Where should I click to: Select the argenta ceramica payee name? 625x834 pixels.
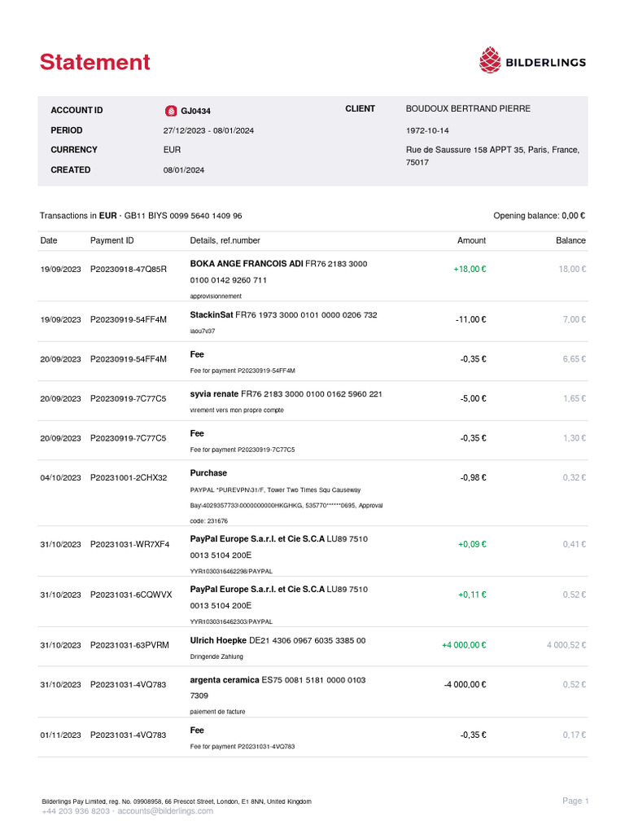[231, 680]
